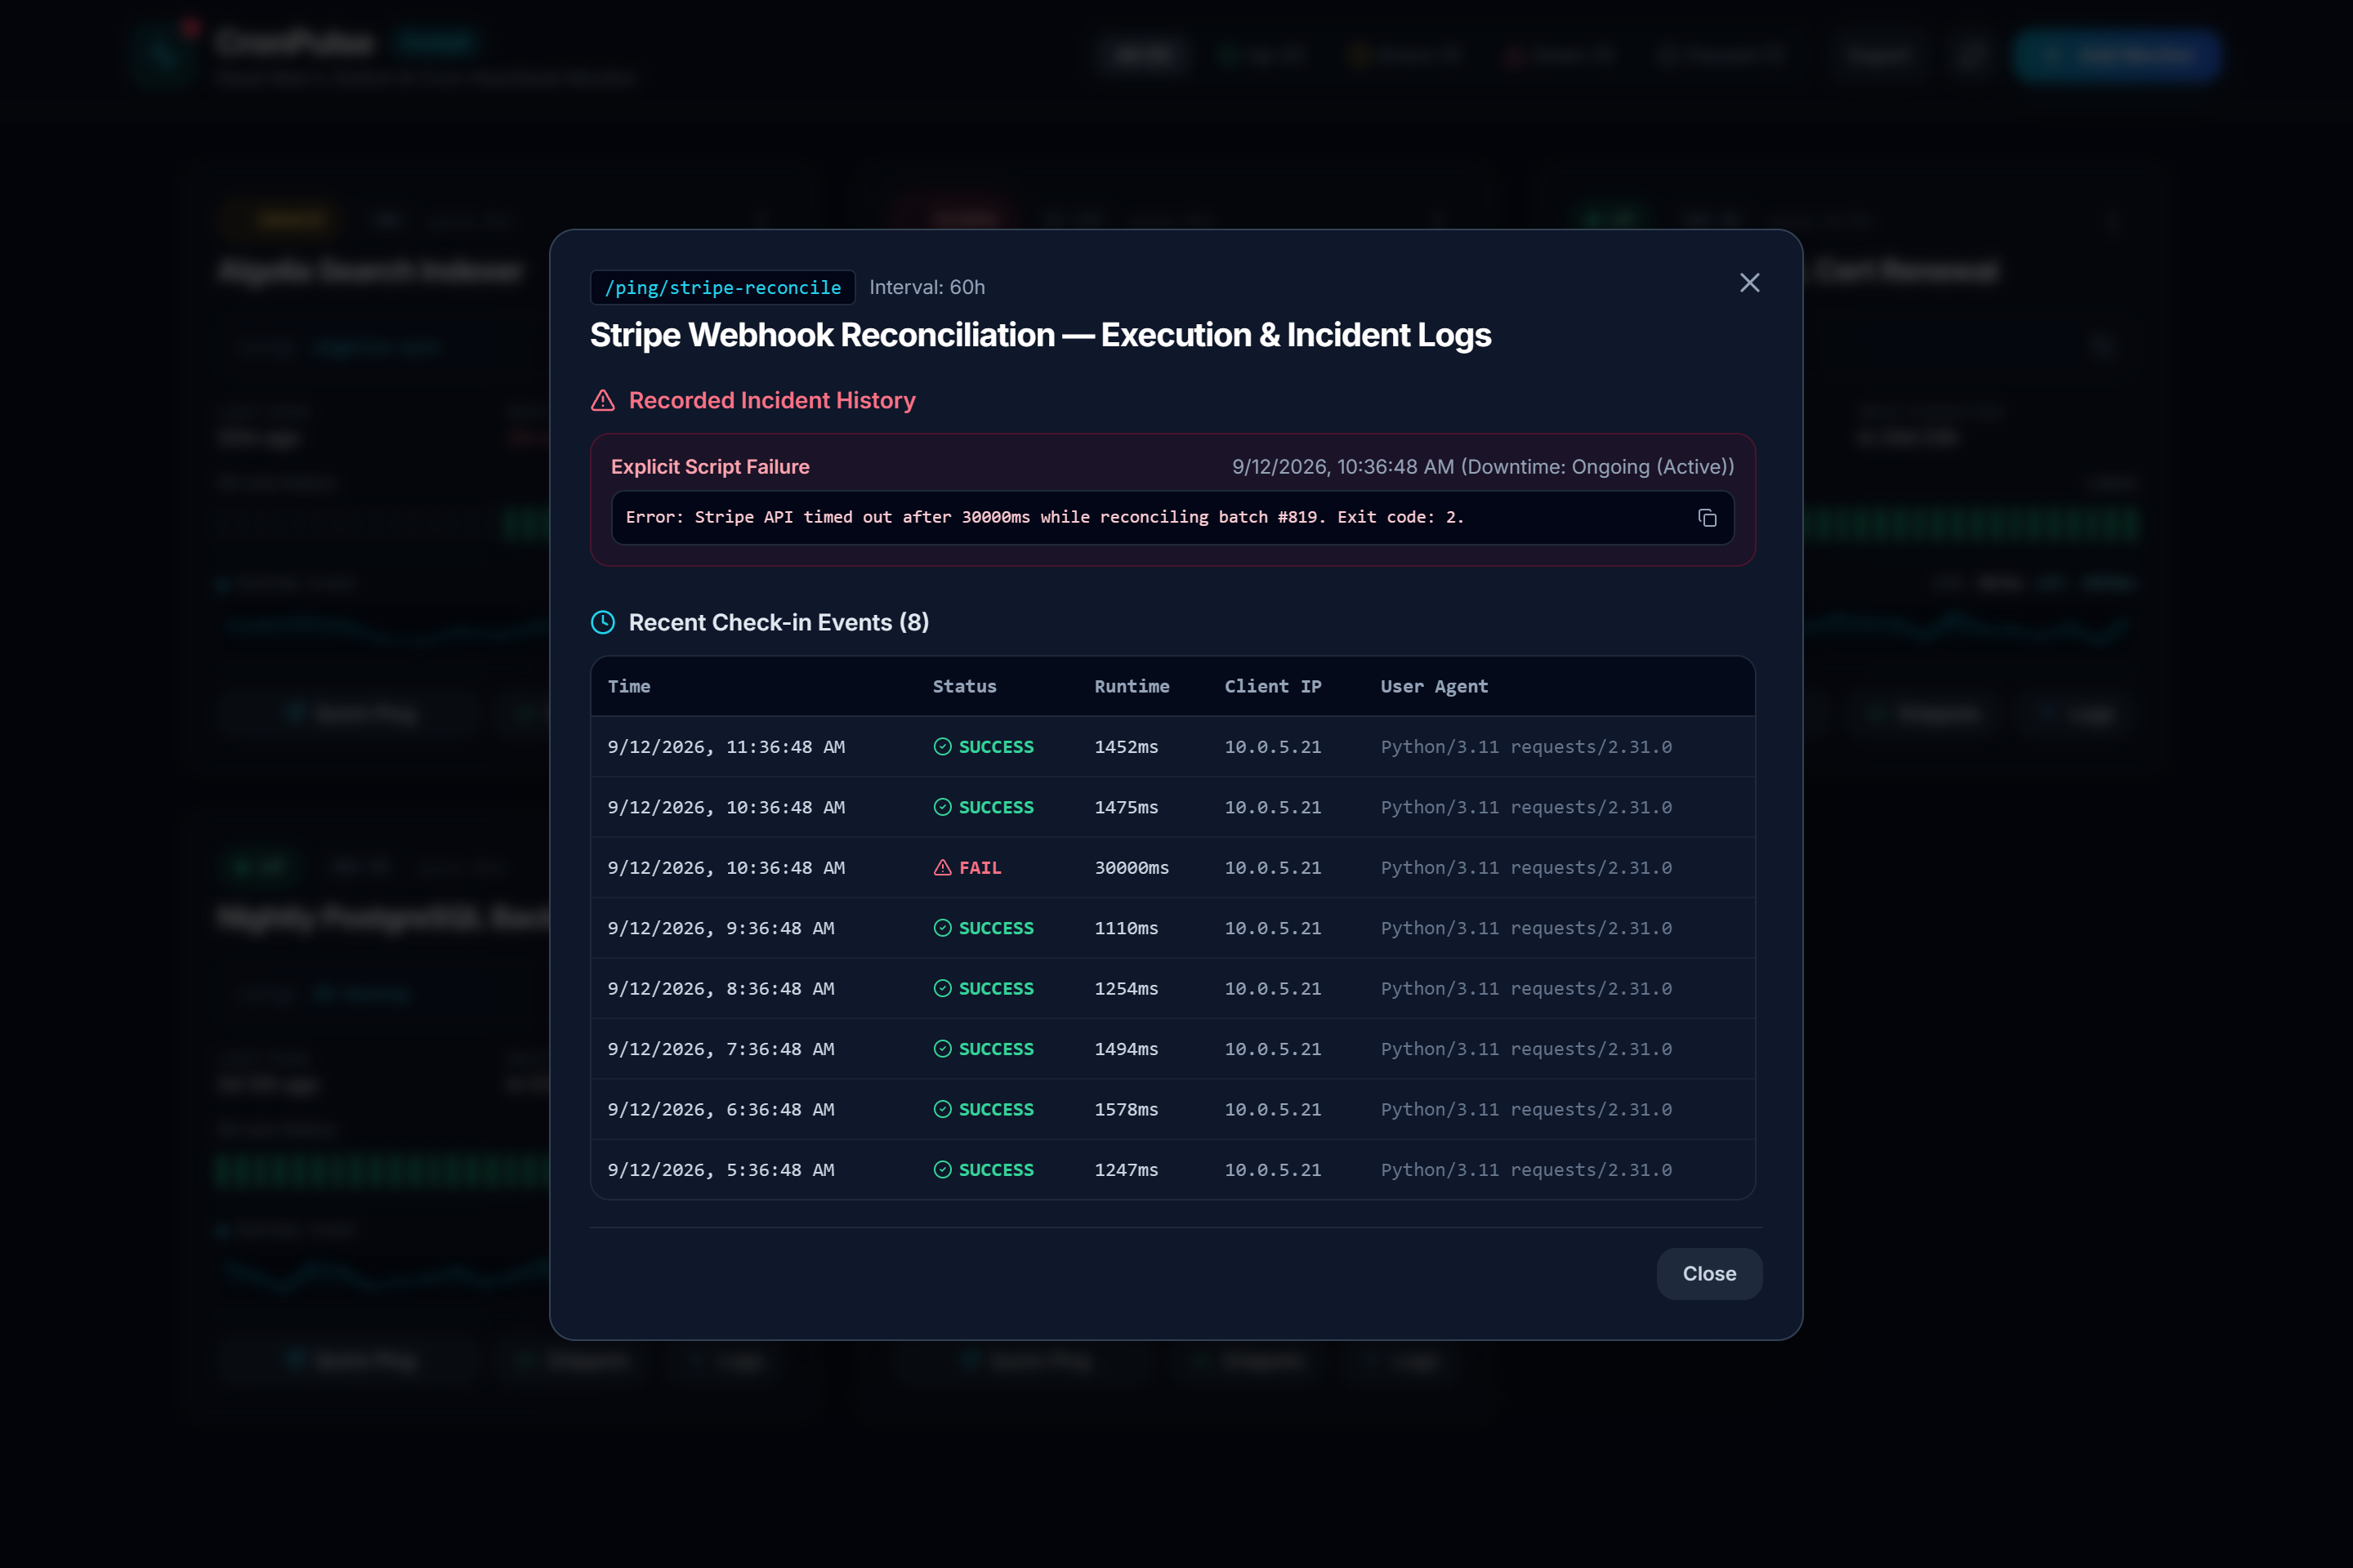Copy the Stripe API error message
Image resolution: width=2353 pixels, height=1568 pixels.
[1707, 517]
